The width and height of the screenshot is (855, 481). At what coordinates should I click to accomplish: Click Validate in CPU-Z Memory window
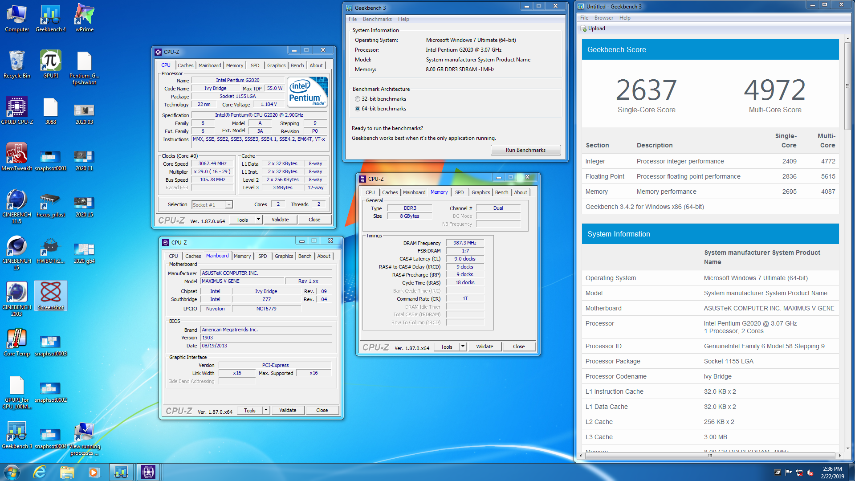pos(484,346)
